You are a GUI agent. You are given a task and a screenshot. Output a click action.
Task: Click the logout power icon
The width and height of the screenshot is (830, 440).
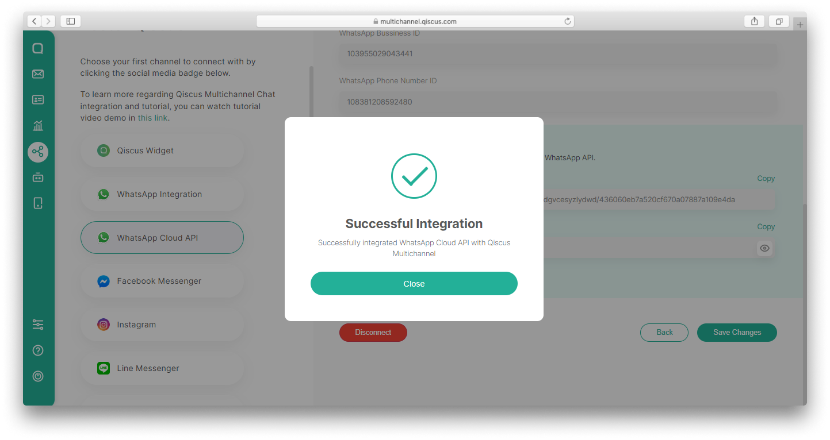pyautogui.click(x=38, y=376)
